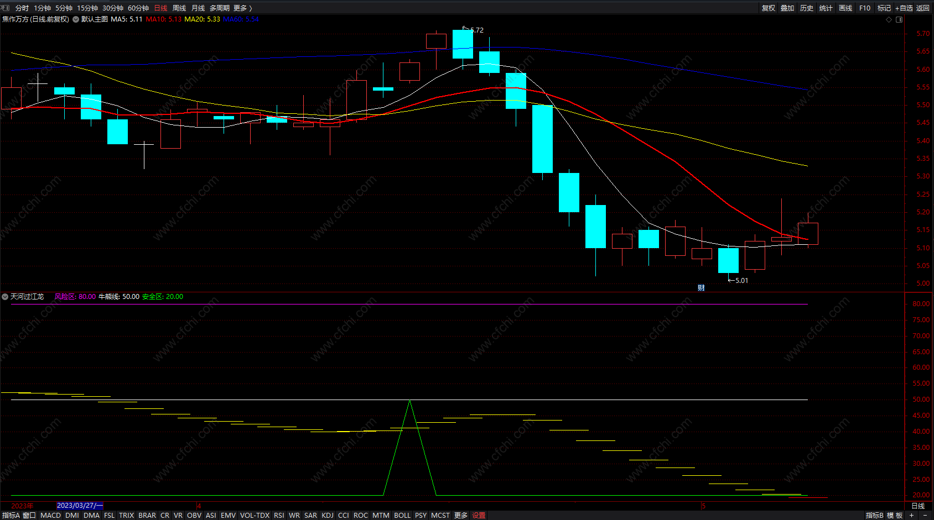This screenshot has height=520, width=934.
Task: Switch indicator to ASI
Action: [x=211, y=515]
